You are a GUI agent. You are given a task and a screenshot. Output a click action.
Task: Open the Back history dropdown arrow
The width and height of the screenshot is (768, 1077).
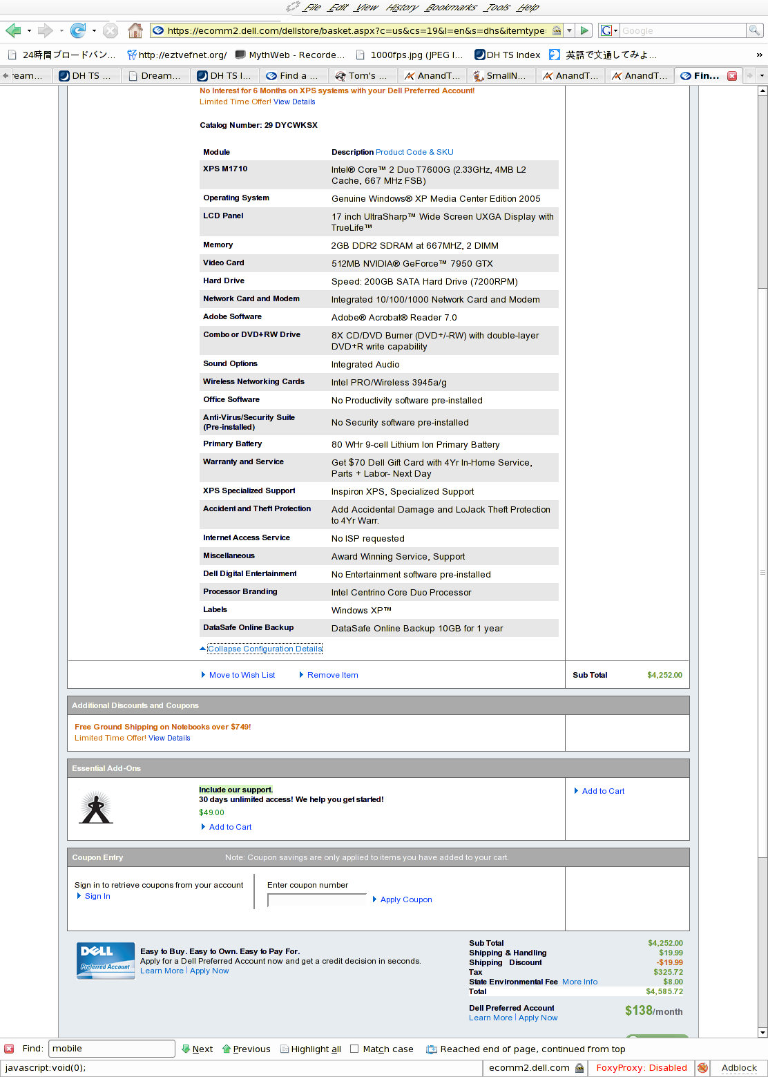pyautogui.click(x=29, y=30)
